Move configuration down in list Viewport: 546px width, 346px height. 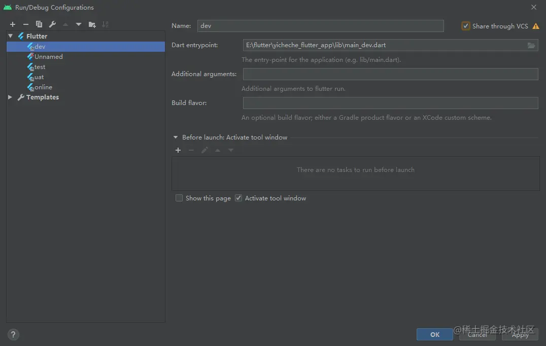point(79,24)
